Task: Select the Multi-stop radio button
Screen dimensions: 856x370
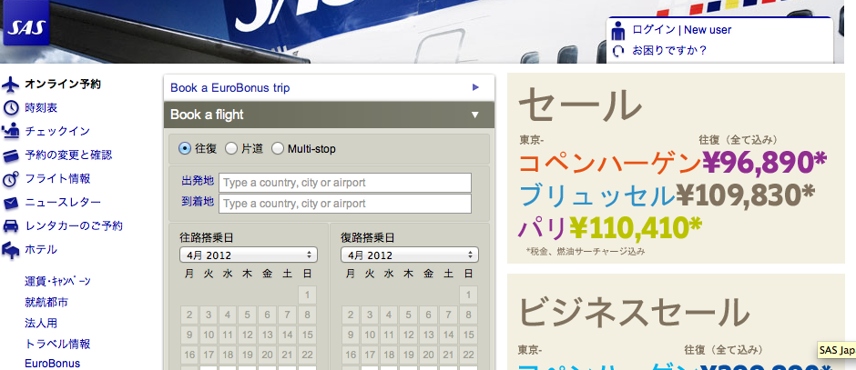Action: tap(278, 148)
